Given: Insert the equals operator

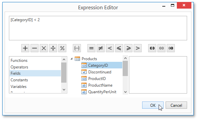Looking at the screenshot, I should pyautogui.click(x=91, y=48).
